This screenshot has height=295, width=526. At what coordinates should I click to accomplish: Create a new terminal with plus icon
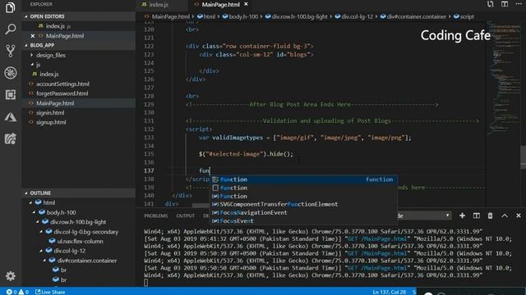[462, 216]
